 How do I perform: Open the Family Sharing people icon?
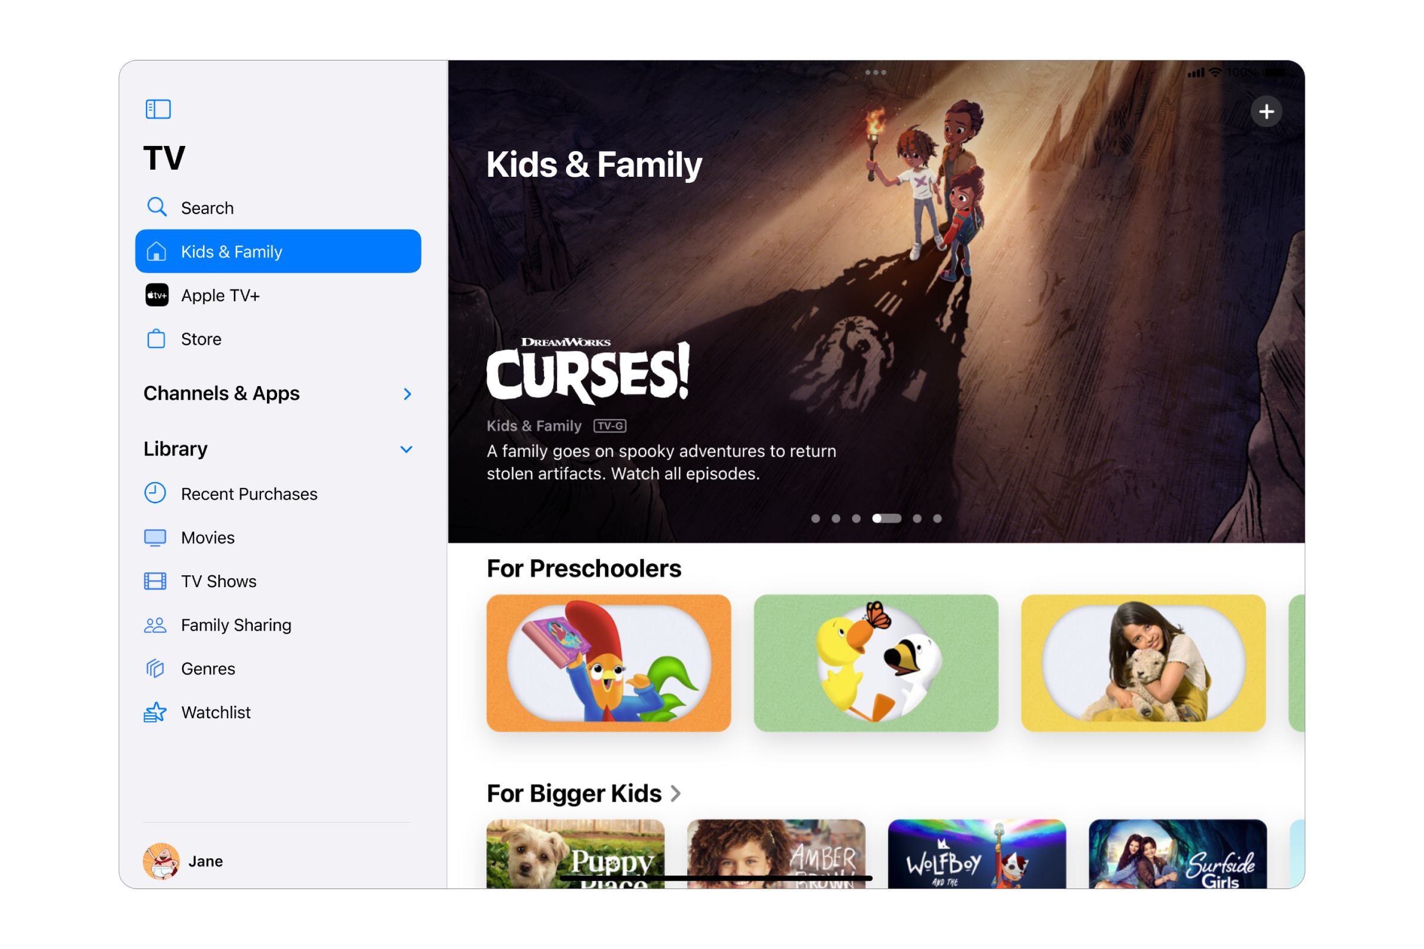tap(155, 625)
